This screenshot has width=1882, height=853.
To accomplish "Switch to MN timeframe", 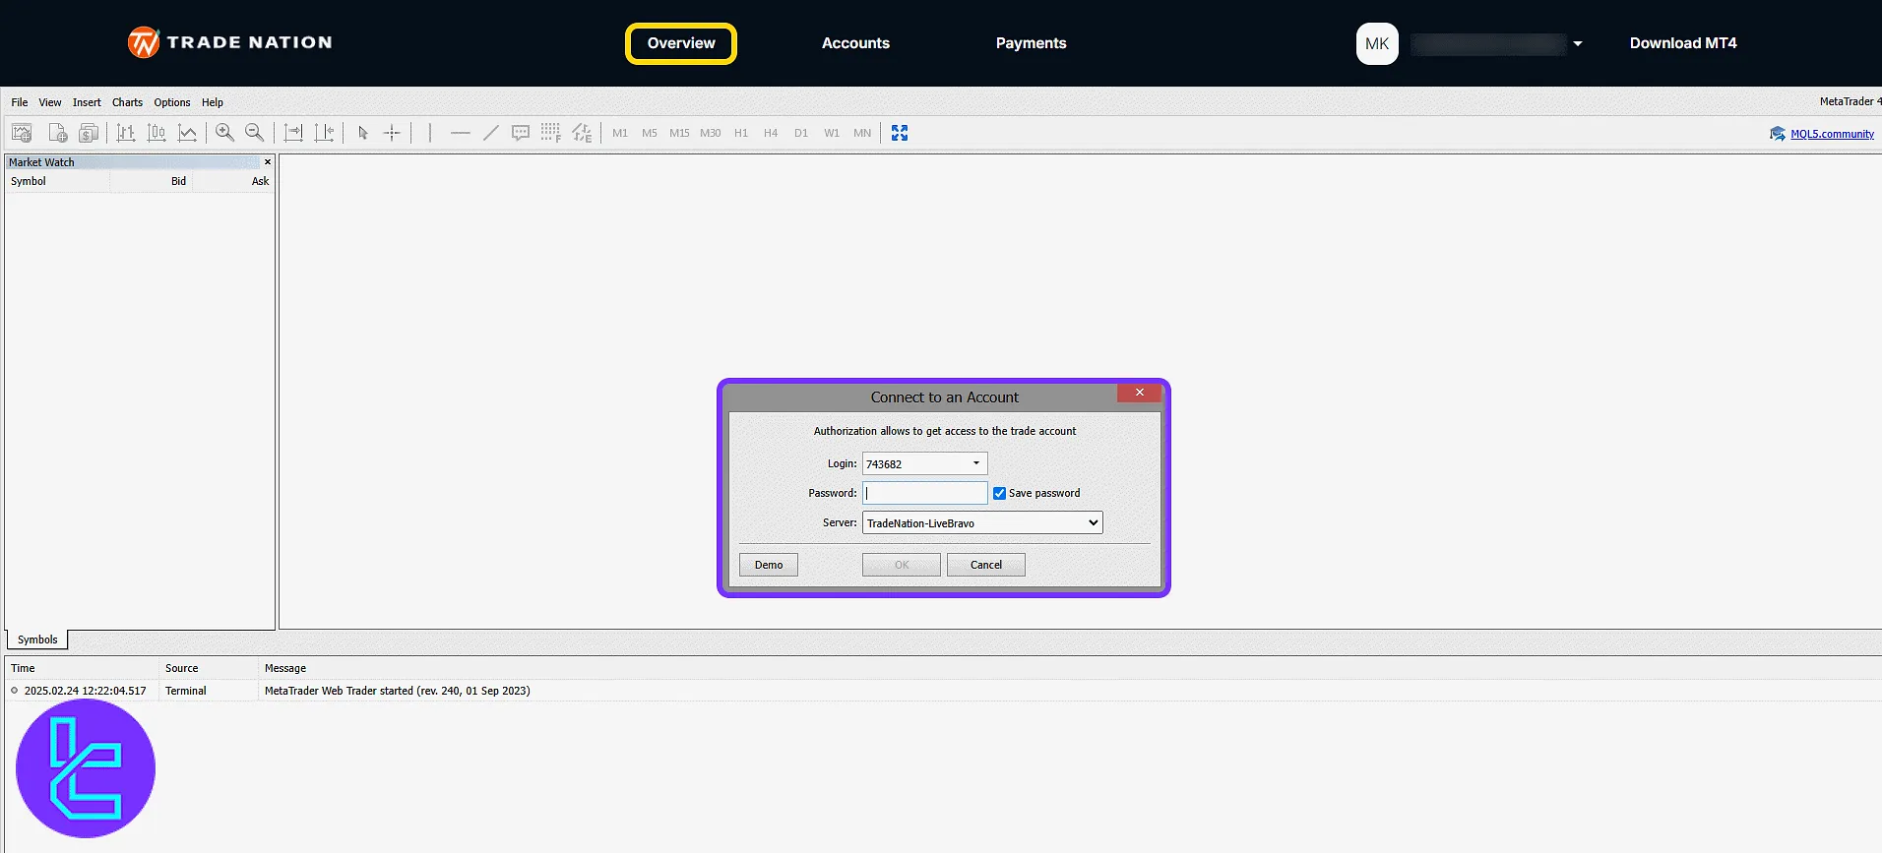I will (862, 133).
